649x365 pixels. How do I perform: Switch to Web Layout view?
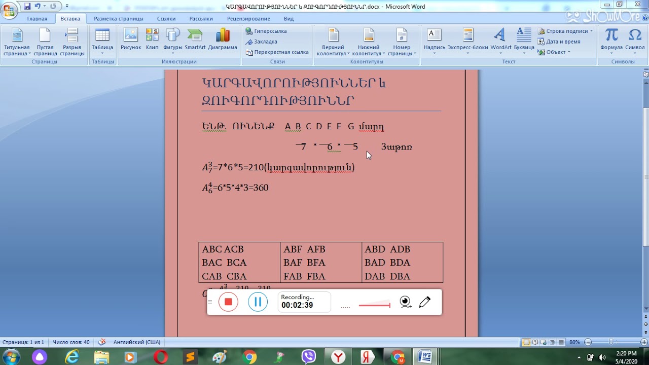[545, 342]
